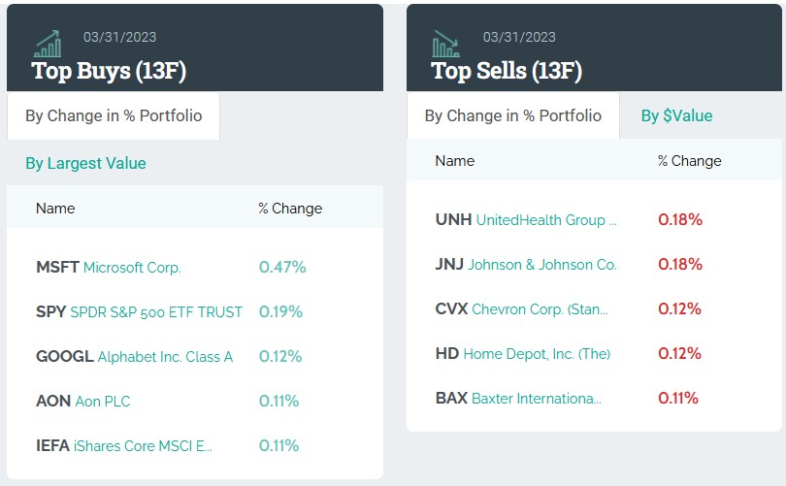Open the Microsoft Corp. link
This screenshot has width=786, height=486.
click(x=132, y=268)
